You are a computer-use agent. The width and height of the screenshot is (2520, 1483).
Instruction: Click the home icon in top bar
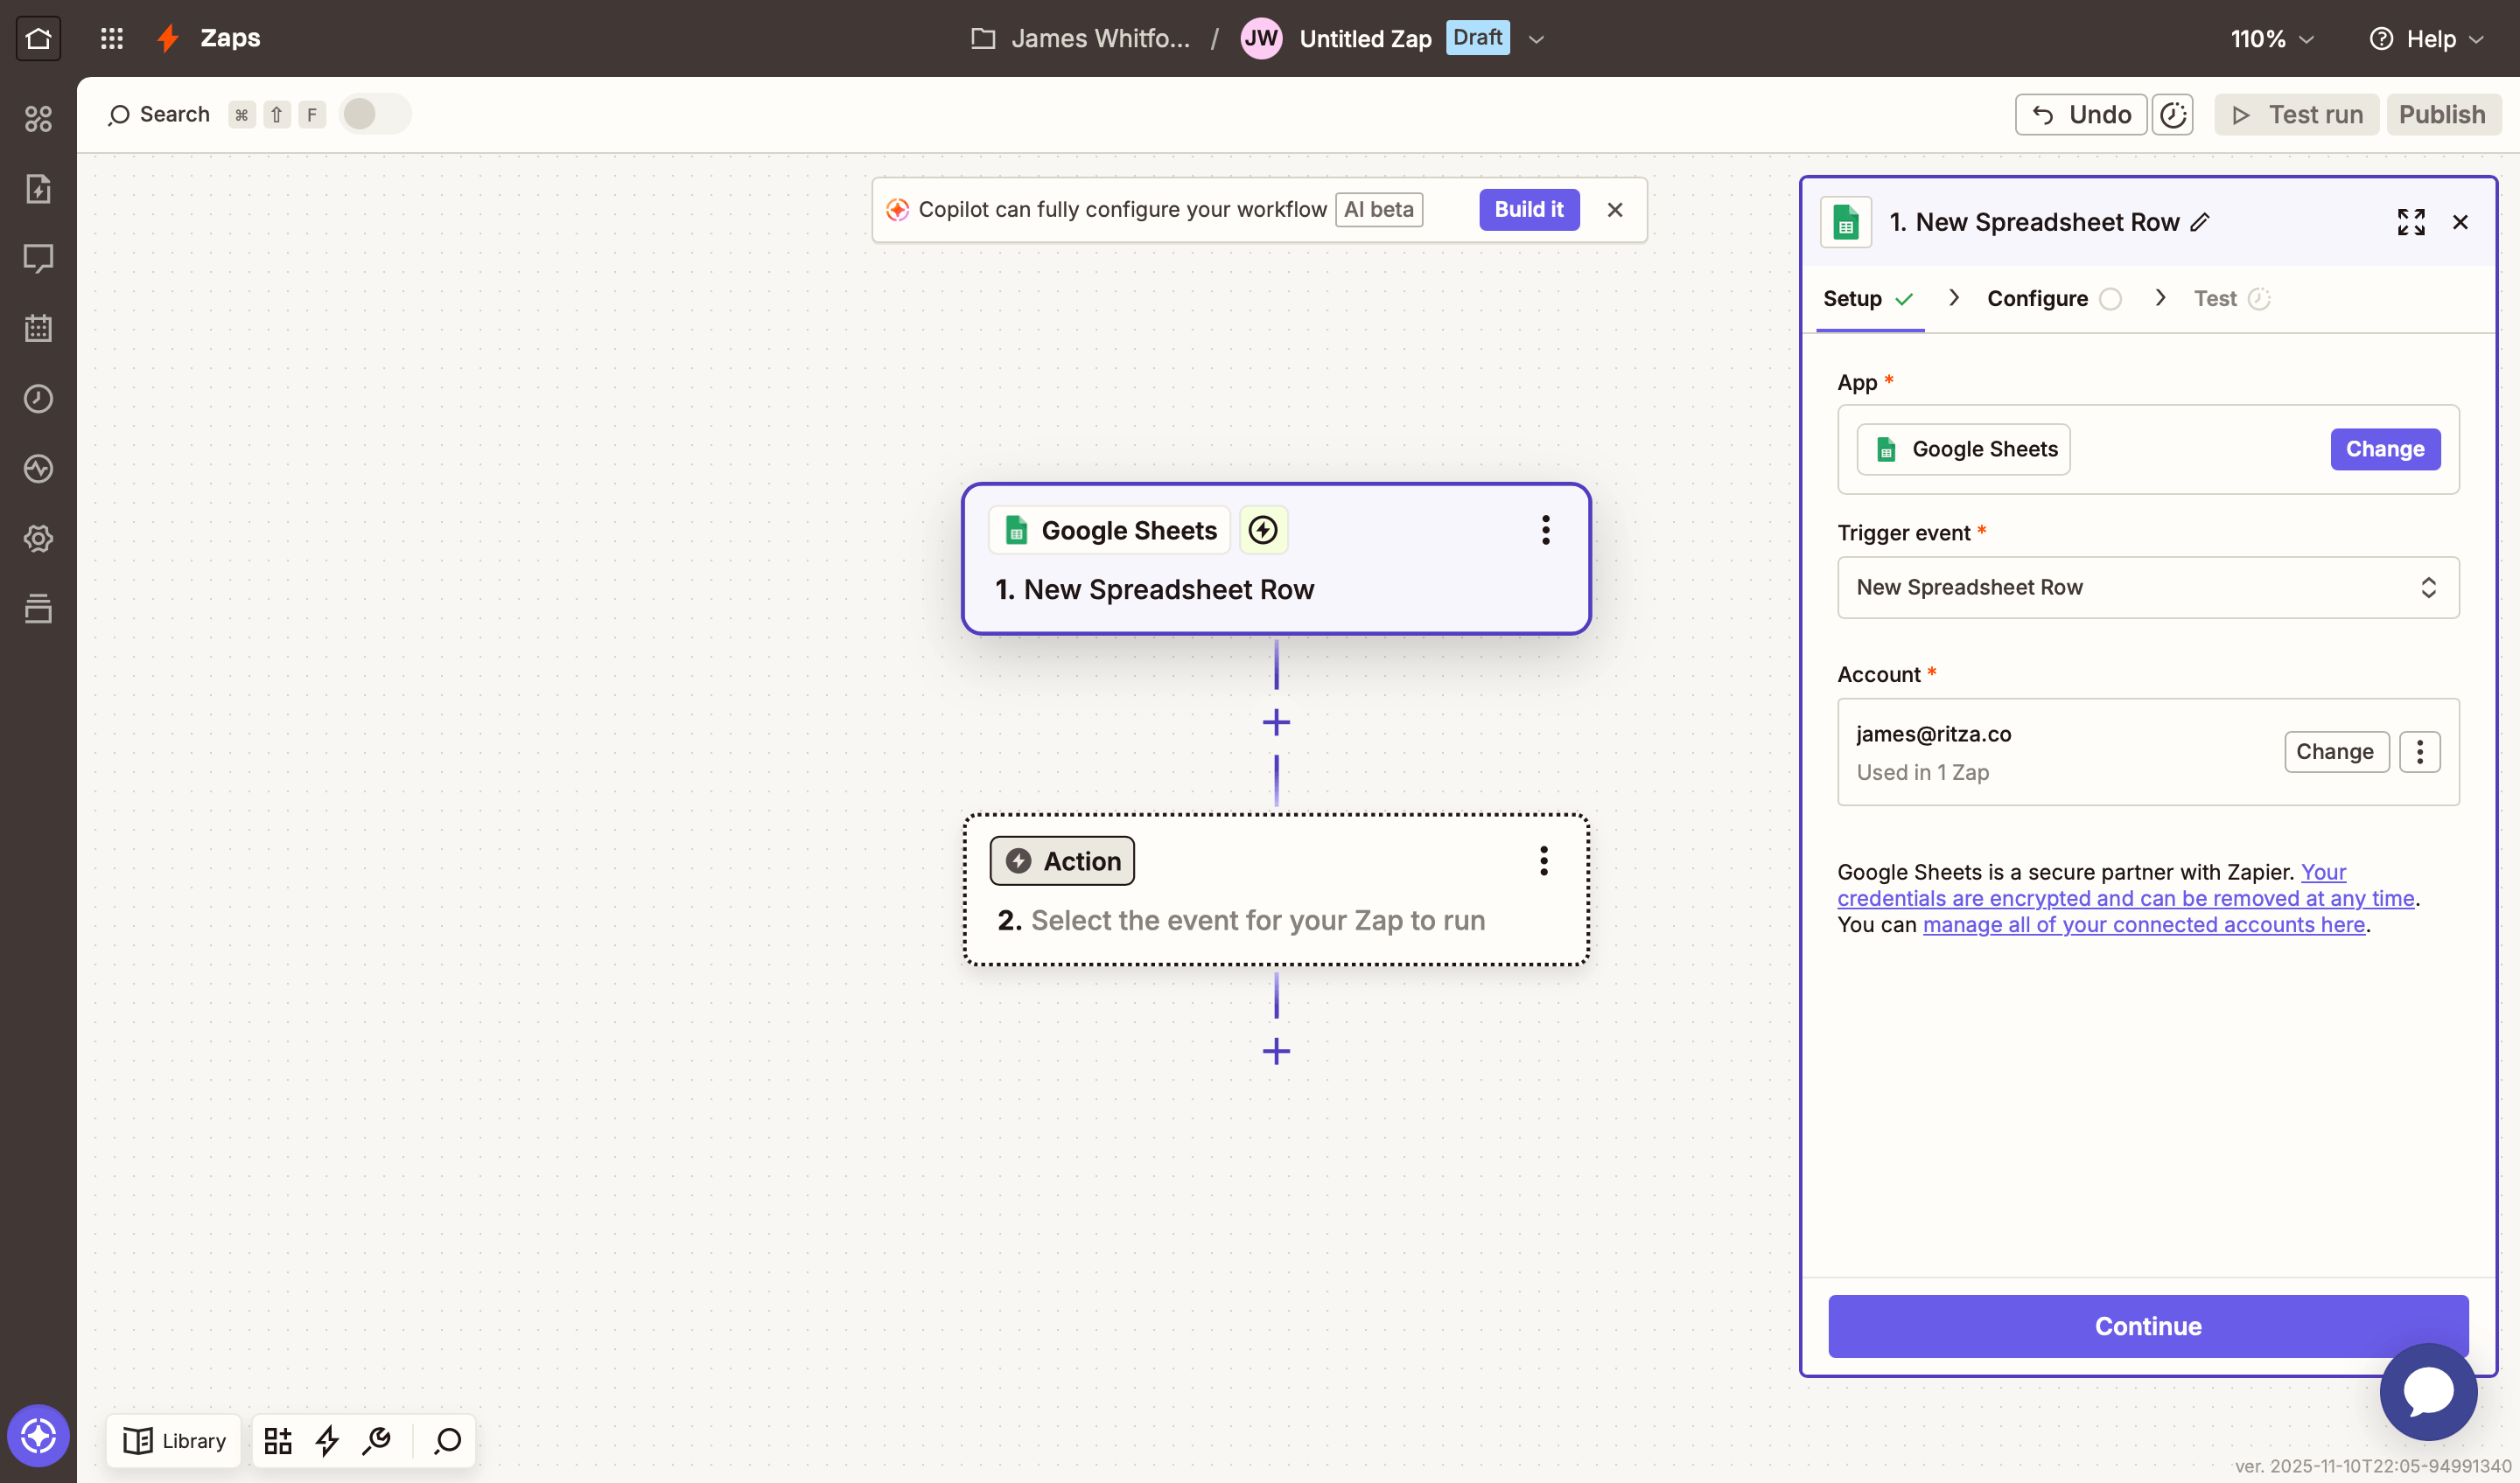point(38,38)
